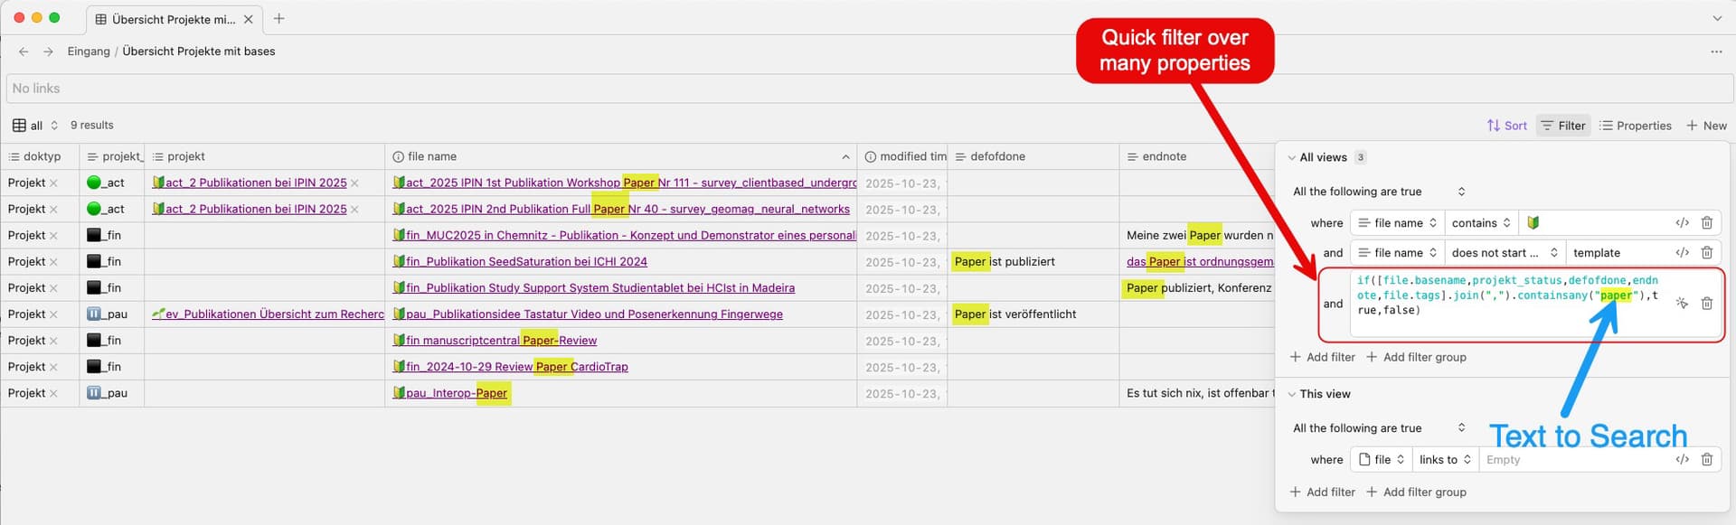Image resolution: width=1736 pixels, height=525 pixels.
Task: Open the Properties panel in toolbar
Action: [1635, 126]
